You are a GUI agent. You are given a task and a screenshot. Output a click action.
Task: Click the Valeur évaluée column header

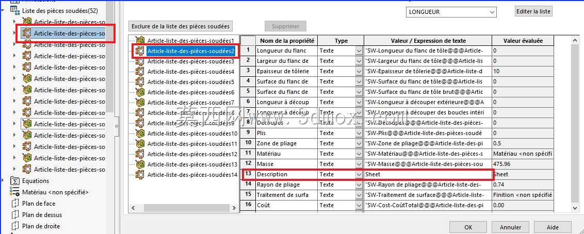pos(523,41)
